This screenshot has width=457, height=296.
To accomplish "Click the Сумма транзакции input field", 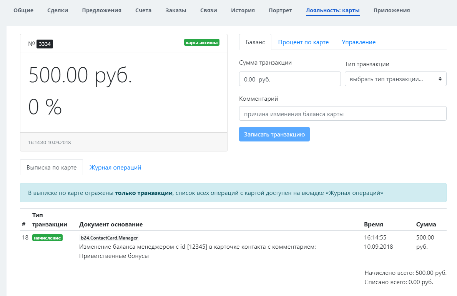I will click(290, 79).
